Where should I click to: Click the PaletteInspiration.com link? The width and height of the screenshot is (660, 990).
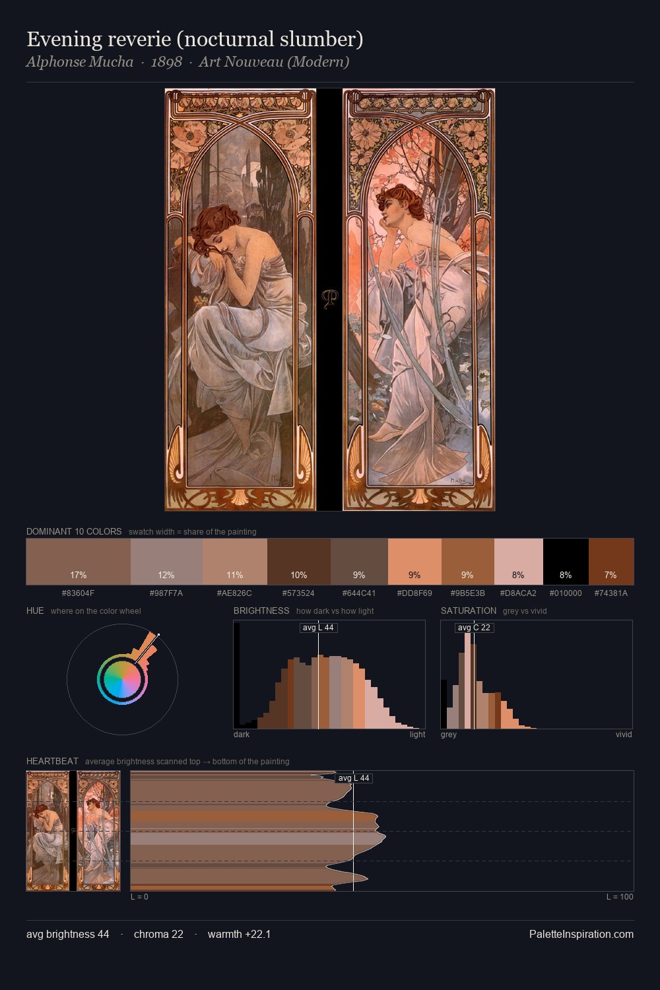coord(581,934)
